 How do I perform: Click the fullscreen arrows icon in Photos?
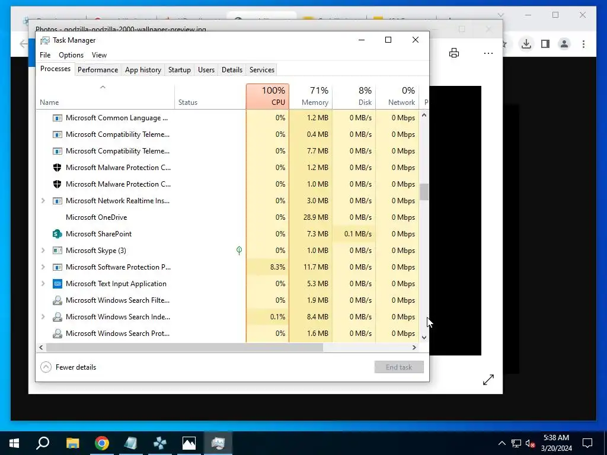pyautogui.click(x=488, y=380)
